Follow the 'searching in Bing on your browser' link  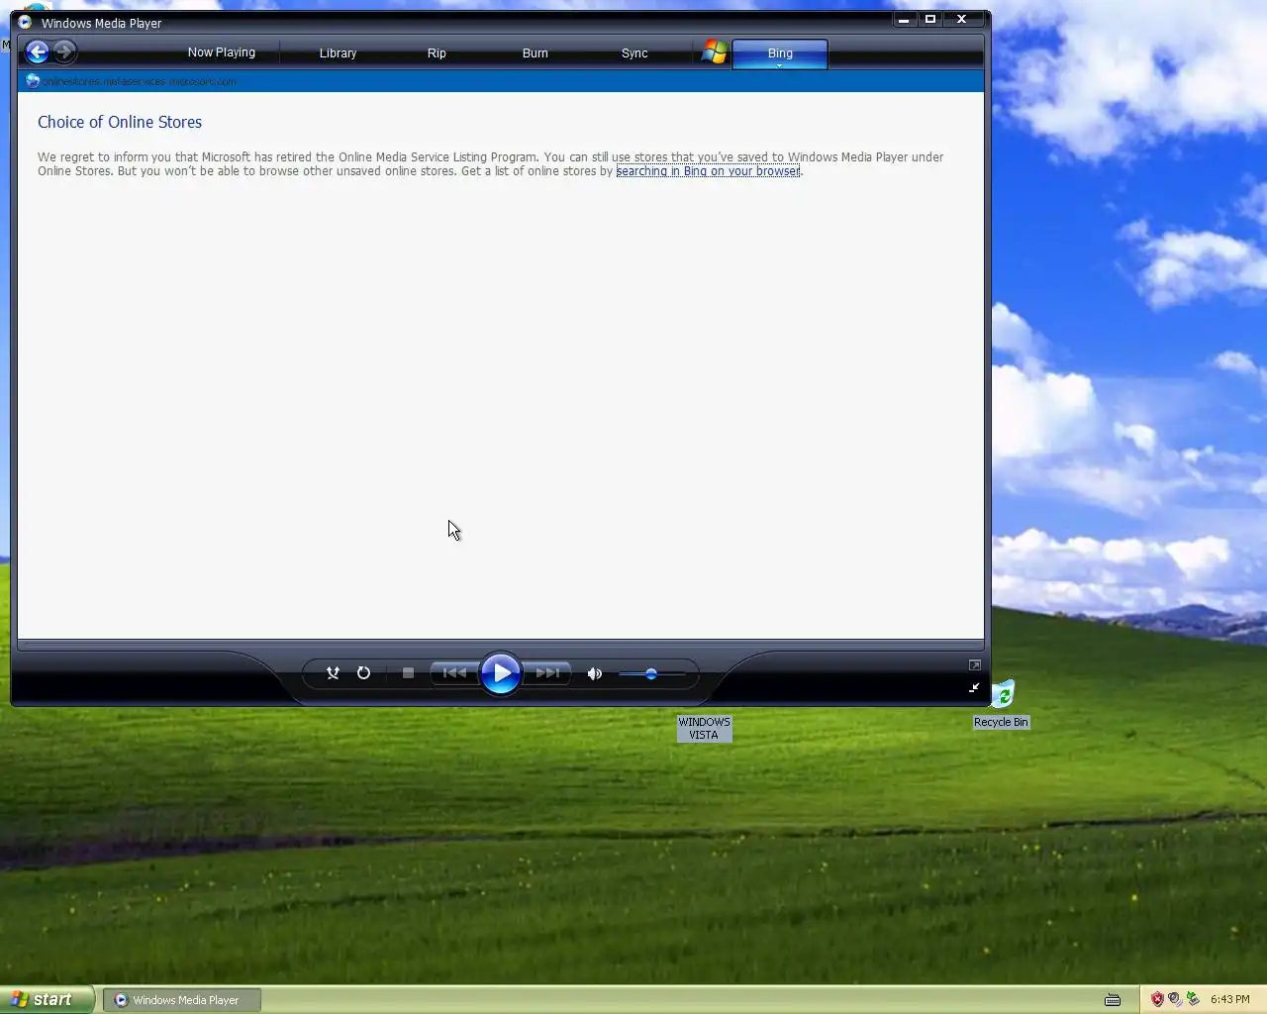point(708,171)
